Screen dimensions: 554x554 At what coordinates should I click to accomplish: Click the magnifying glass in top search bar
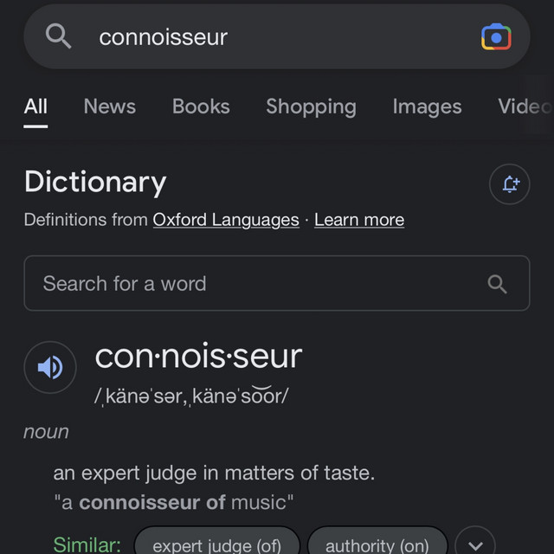[x=58, y=36]
